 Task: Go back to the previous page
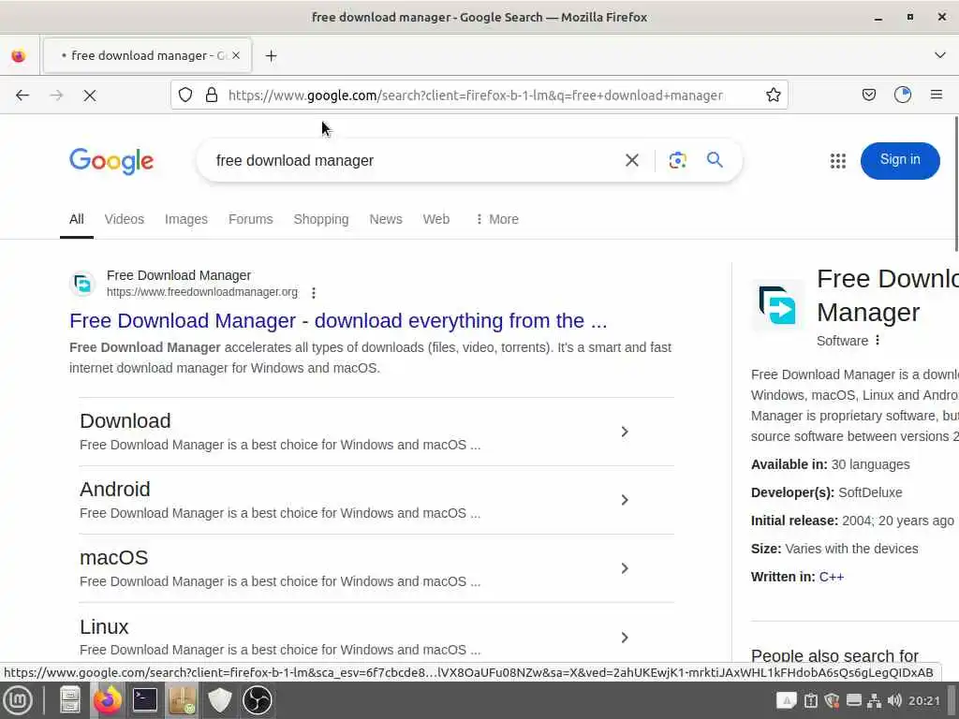coord(22,95)
